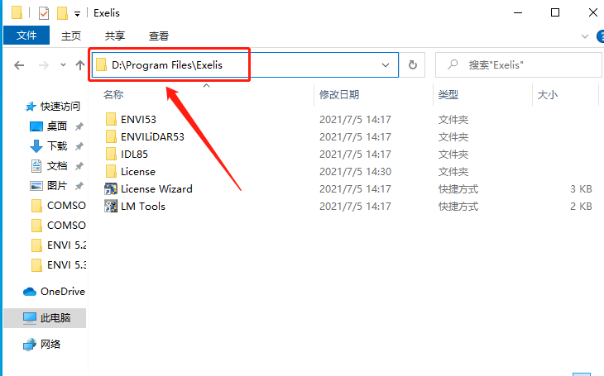Open 快速访问 in the navigation pane
This screenshot has width=604, height=376.
coord(52,107)
